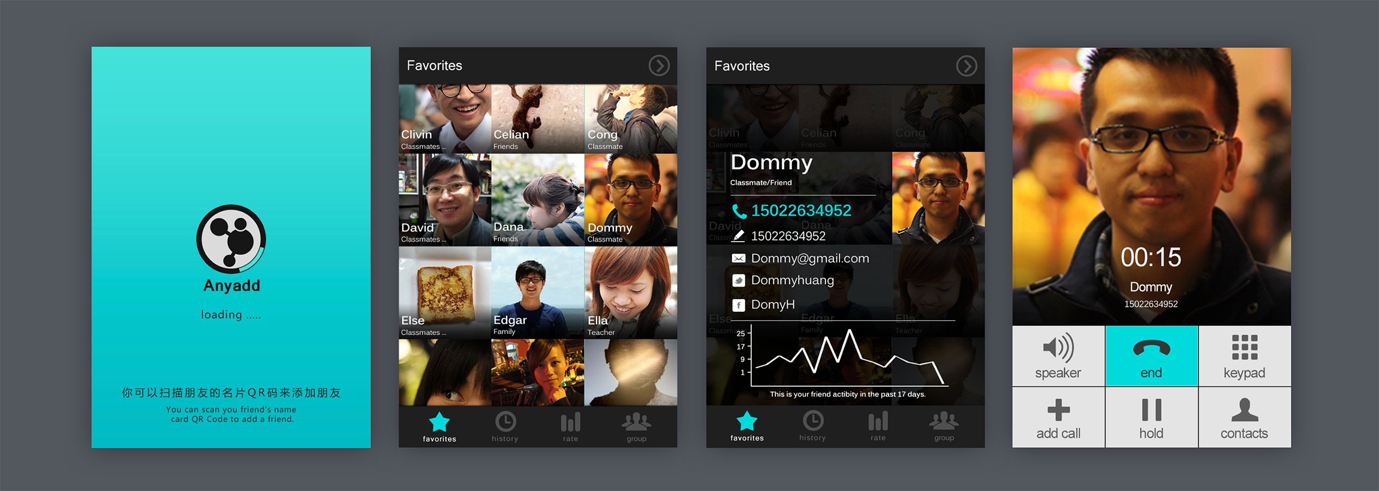Open Dommy's tile in the contact grid

(x=631, y=200)
